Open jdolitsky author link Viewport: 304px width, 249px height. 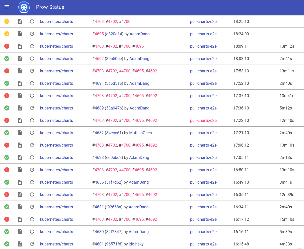pos(136,244)
